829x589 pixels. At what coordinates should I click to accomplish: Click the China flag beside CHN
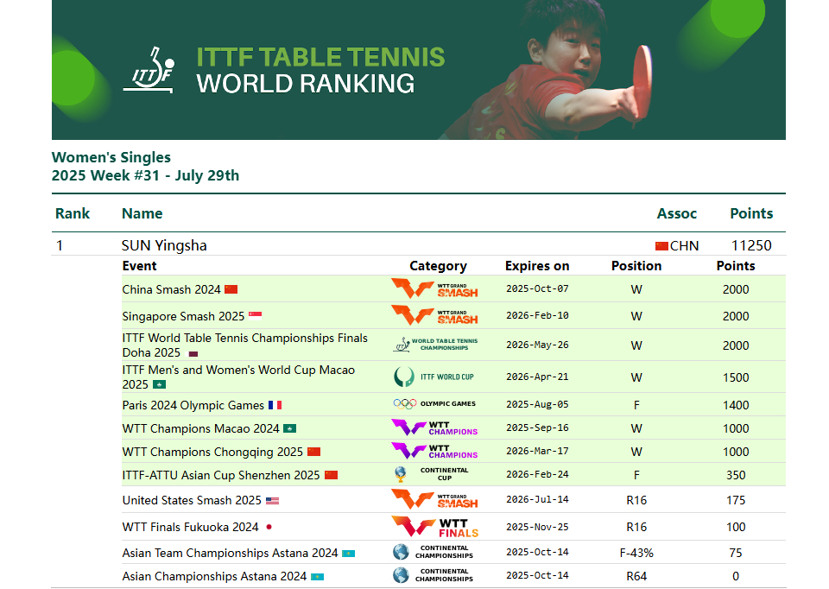[x=661, y=246]
